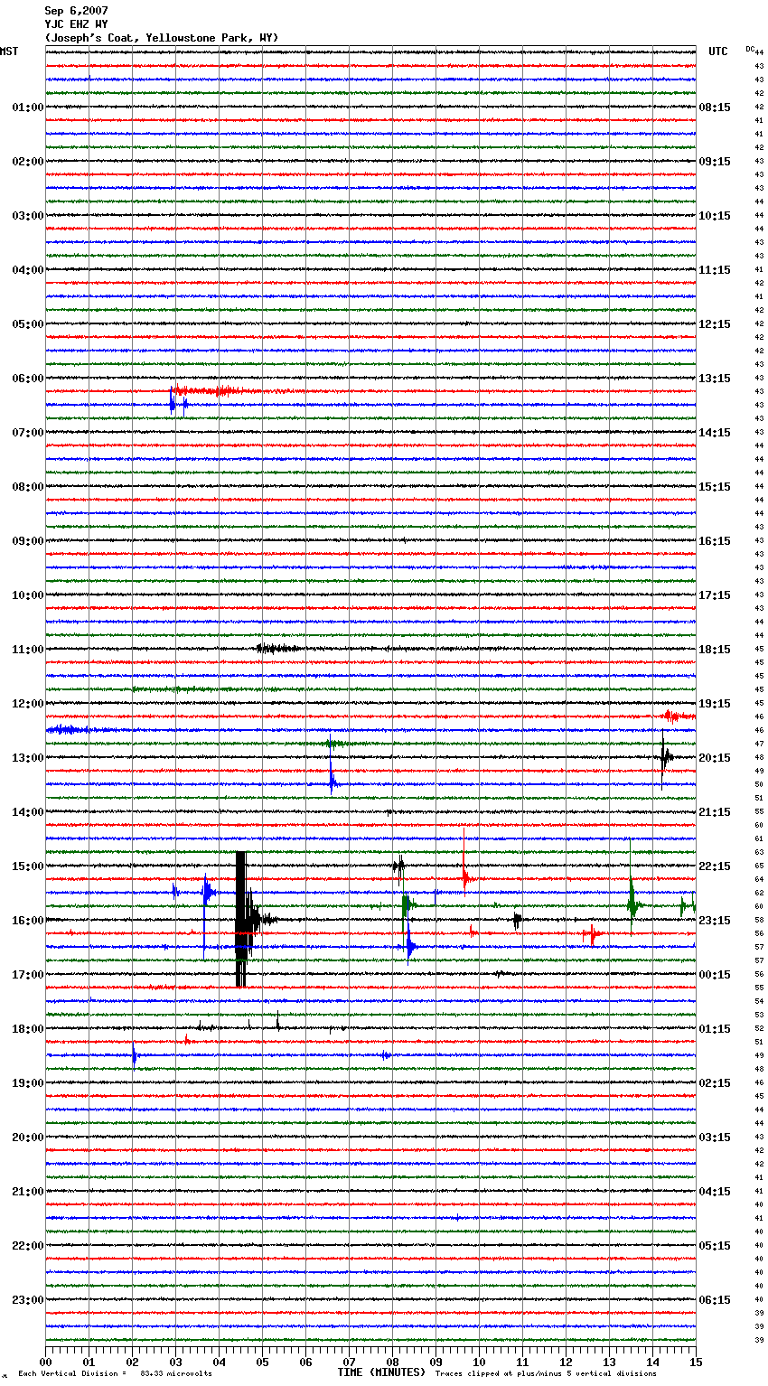Click minute '10' on the bottom time axis

coord(479,1362)
